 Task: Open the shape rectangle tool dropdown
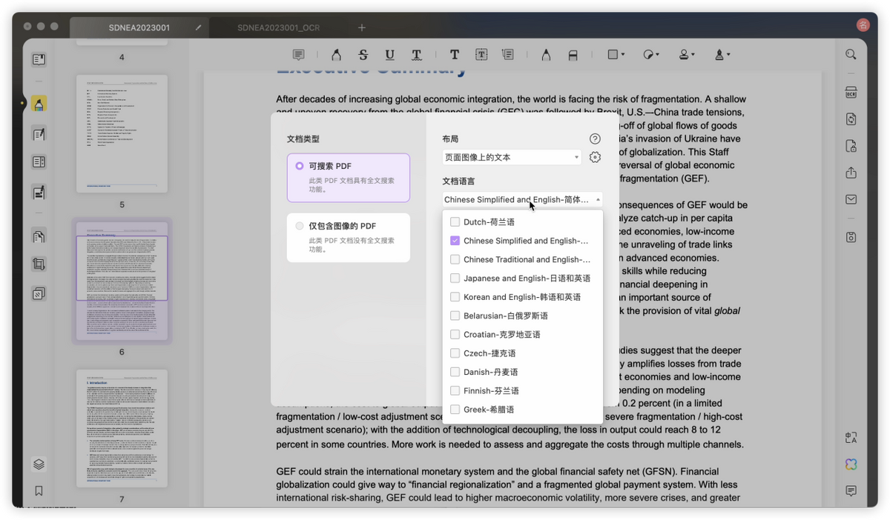616,54
